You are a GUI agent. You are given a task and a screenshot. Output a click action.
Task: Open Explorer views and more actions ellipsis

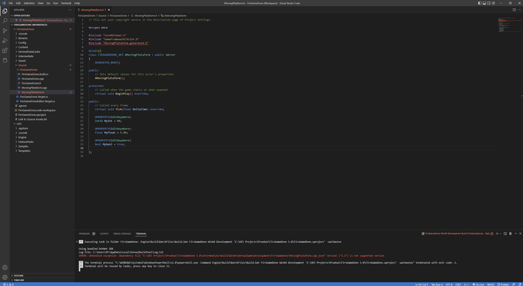point(70,10)
